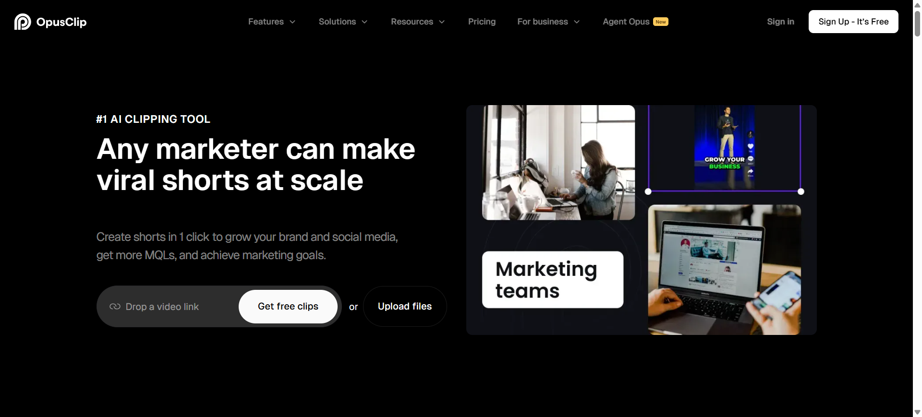This screenshot has height=417, width=922.
Task: Click Sign Up - It's Free button
Action: coord(853,22)
